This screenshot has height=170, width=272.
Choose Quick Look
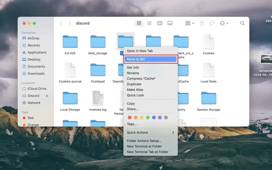click(151, 95)
